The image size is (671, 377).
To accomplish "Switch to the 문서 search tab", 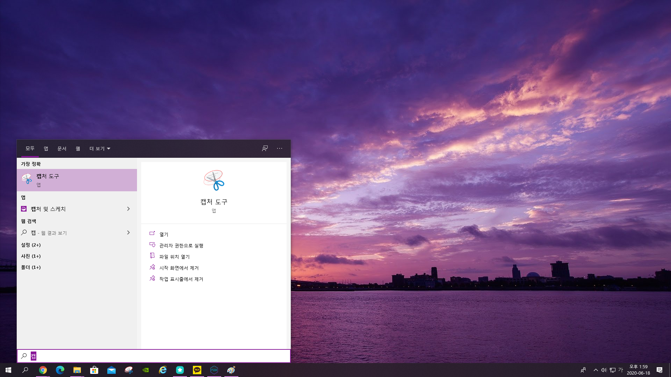I will (62, 149).
